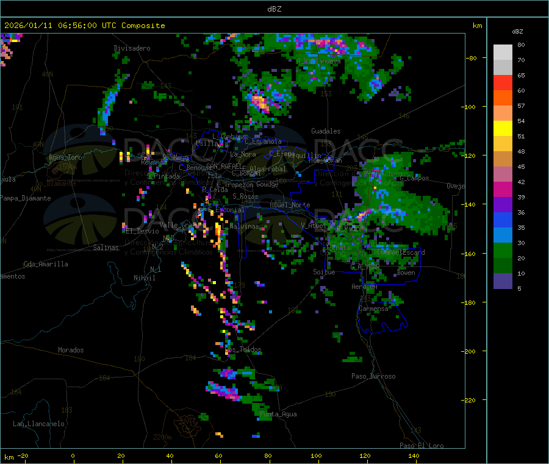Pick the 20 dBZ green legend swatch
The image size is (549, 464).
[503, 250]
